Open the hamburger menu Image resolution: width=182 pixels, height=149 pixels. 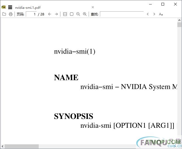tap(10, 7)
